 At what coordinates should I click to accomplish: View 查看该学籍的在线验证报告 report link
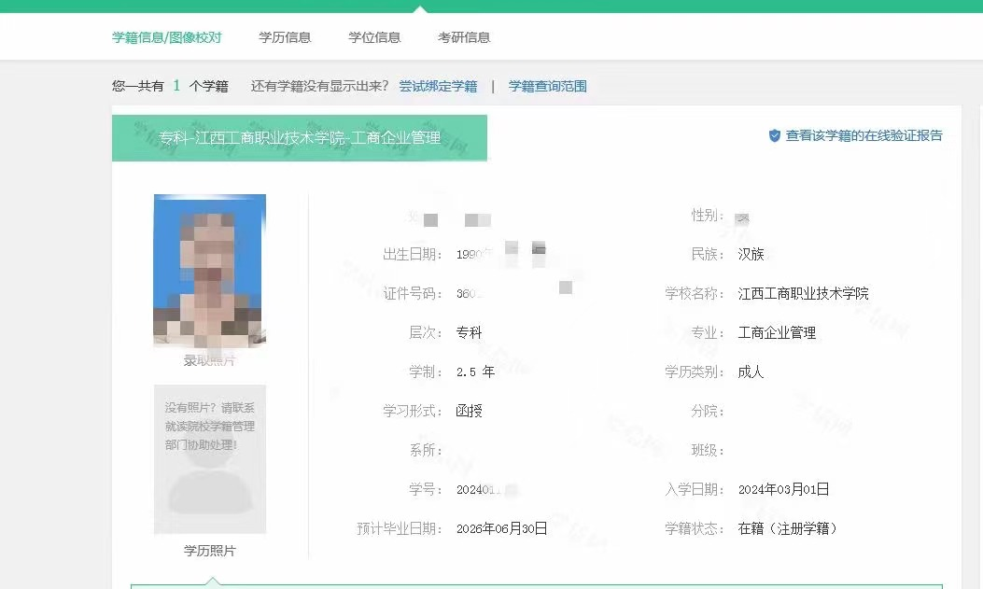click(864, 135)
